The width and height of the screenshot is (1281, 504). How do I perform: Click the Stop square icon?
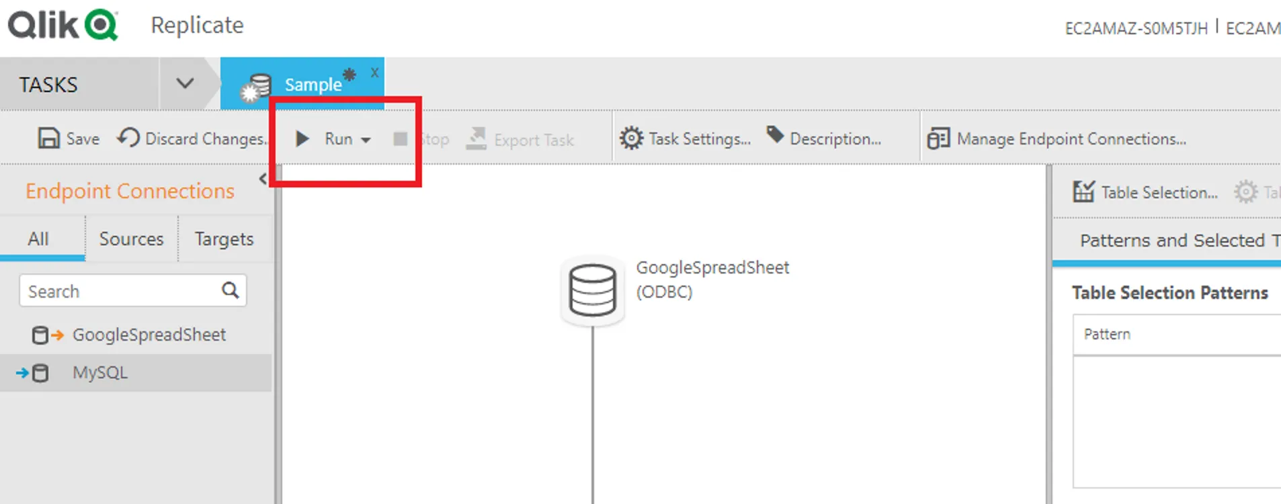click(x=400, y=139)
